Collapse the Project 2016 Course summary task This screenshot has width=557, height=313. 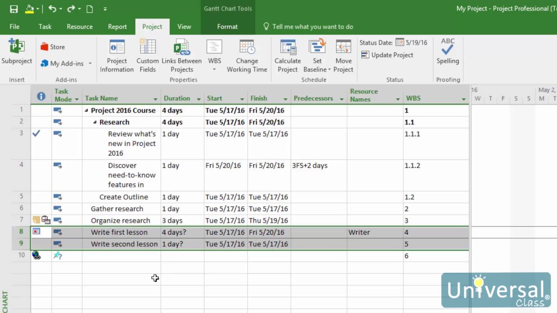[x=87, y=110]
